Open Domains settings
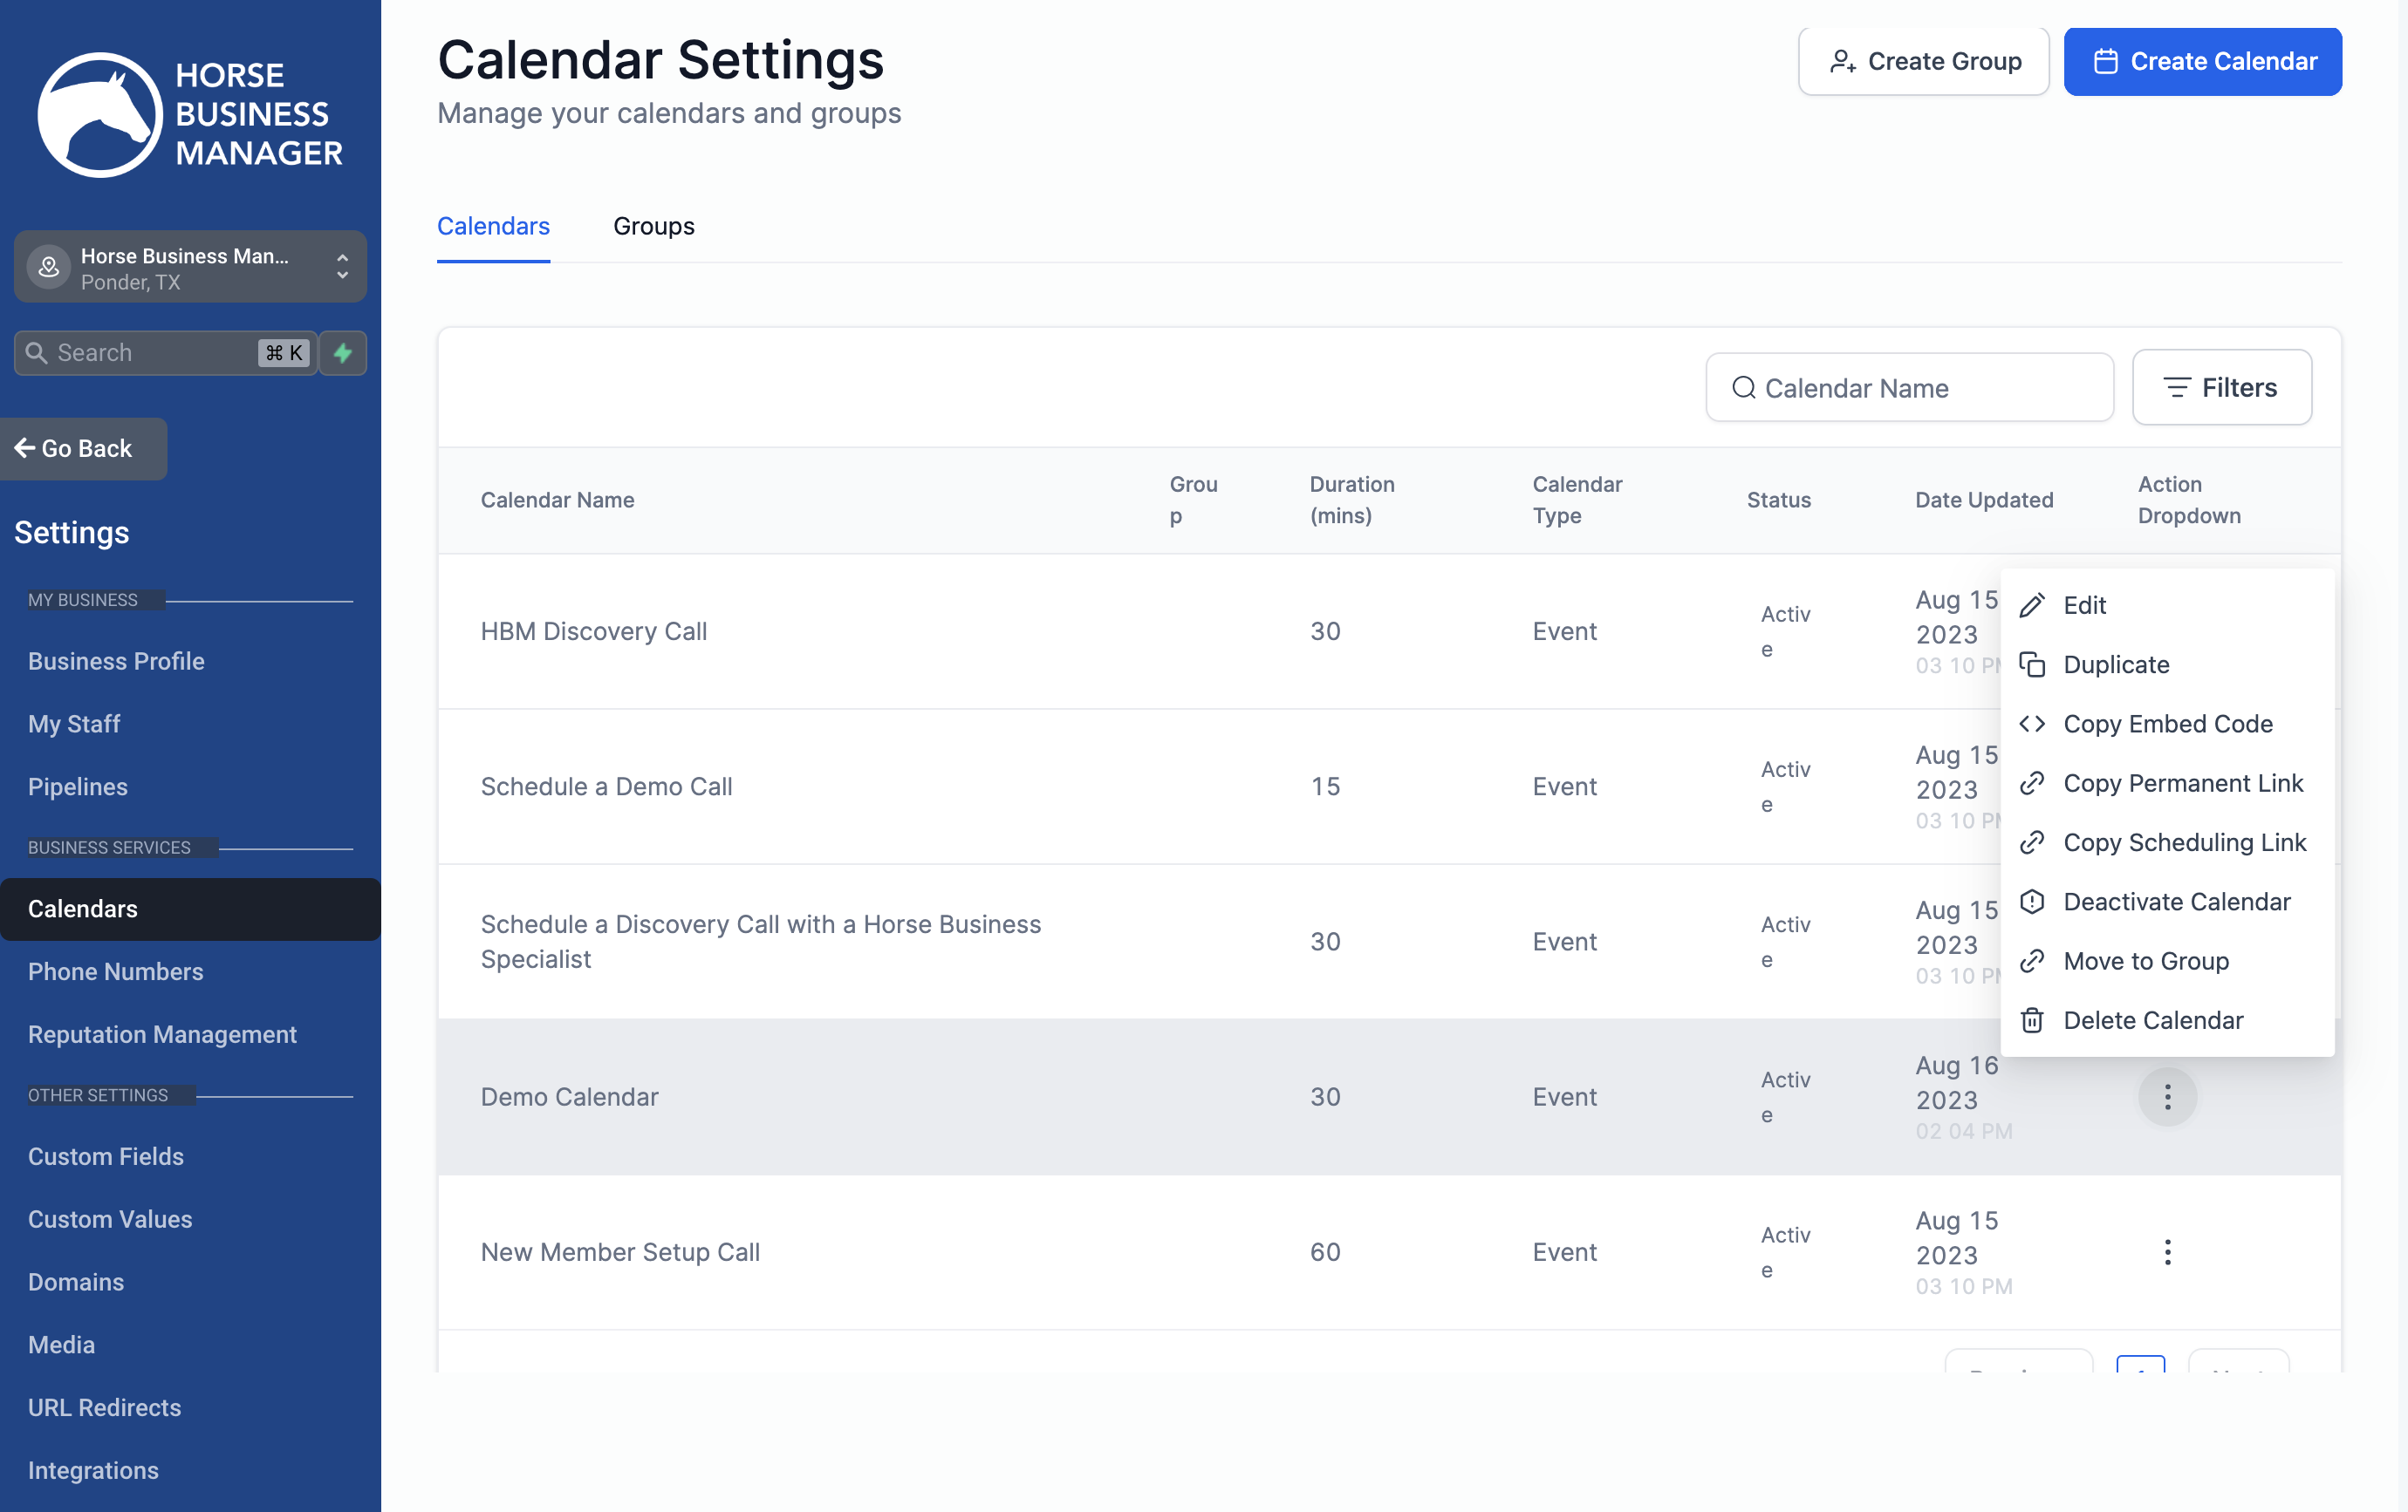The width and height of the screenshot is (2408, 1512). pos(76,1282)
